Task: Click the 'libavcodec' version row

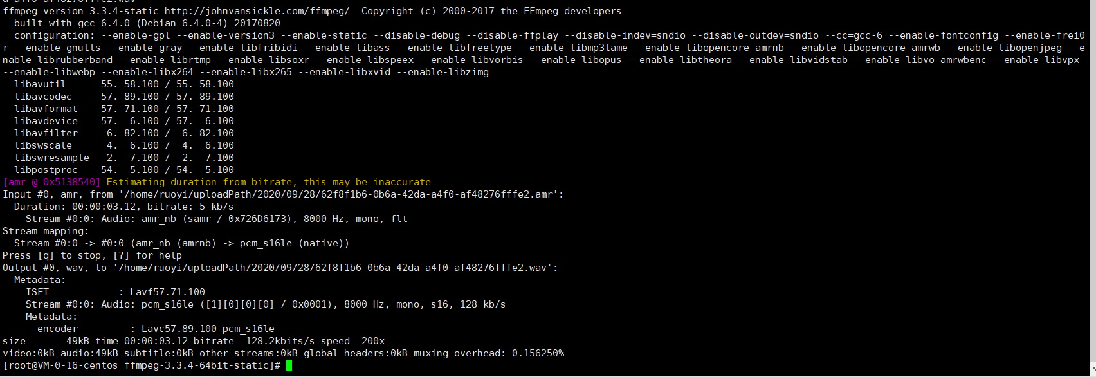Action: (x=124, y=97)
